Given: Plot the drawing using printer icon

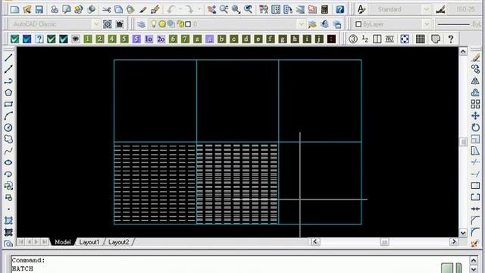Looking at the screenshot, I should coord(55,10).
